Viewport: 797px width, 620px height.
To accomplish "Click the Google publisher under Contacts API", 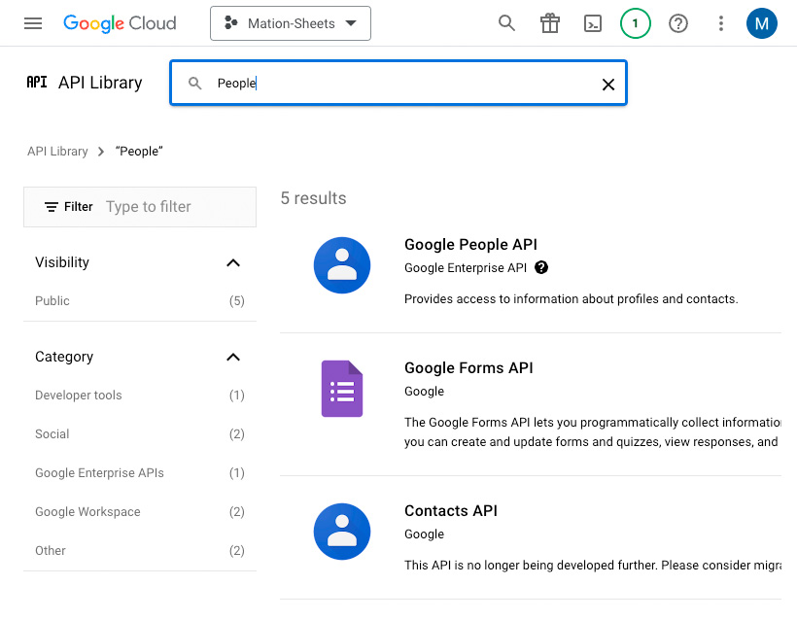I will click(x=424, y=534).
